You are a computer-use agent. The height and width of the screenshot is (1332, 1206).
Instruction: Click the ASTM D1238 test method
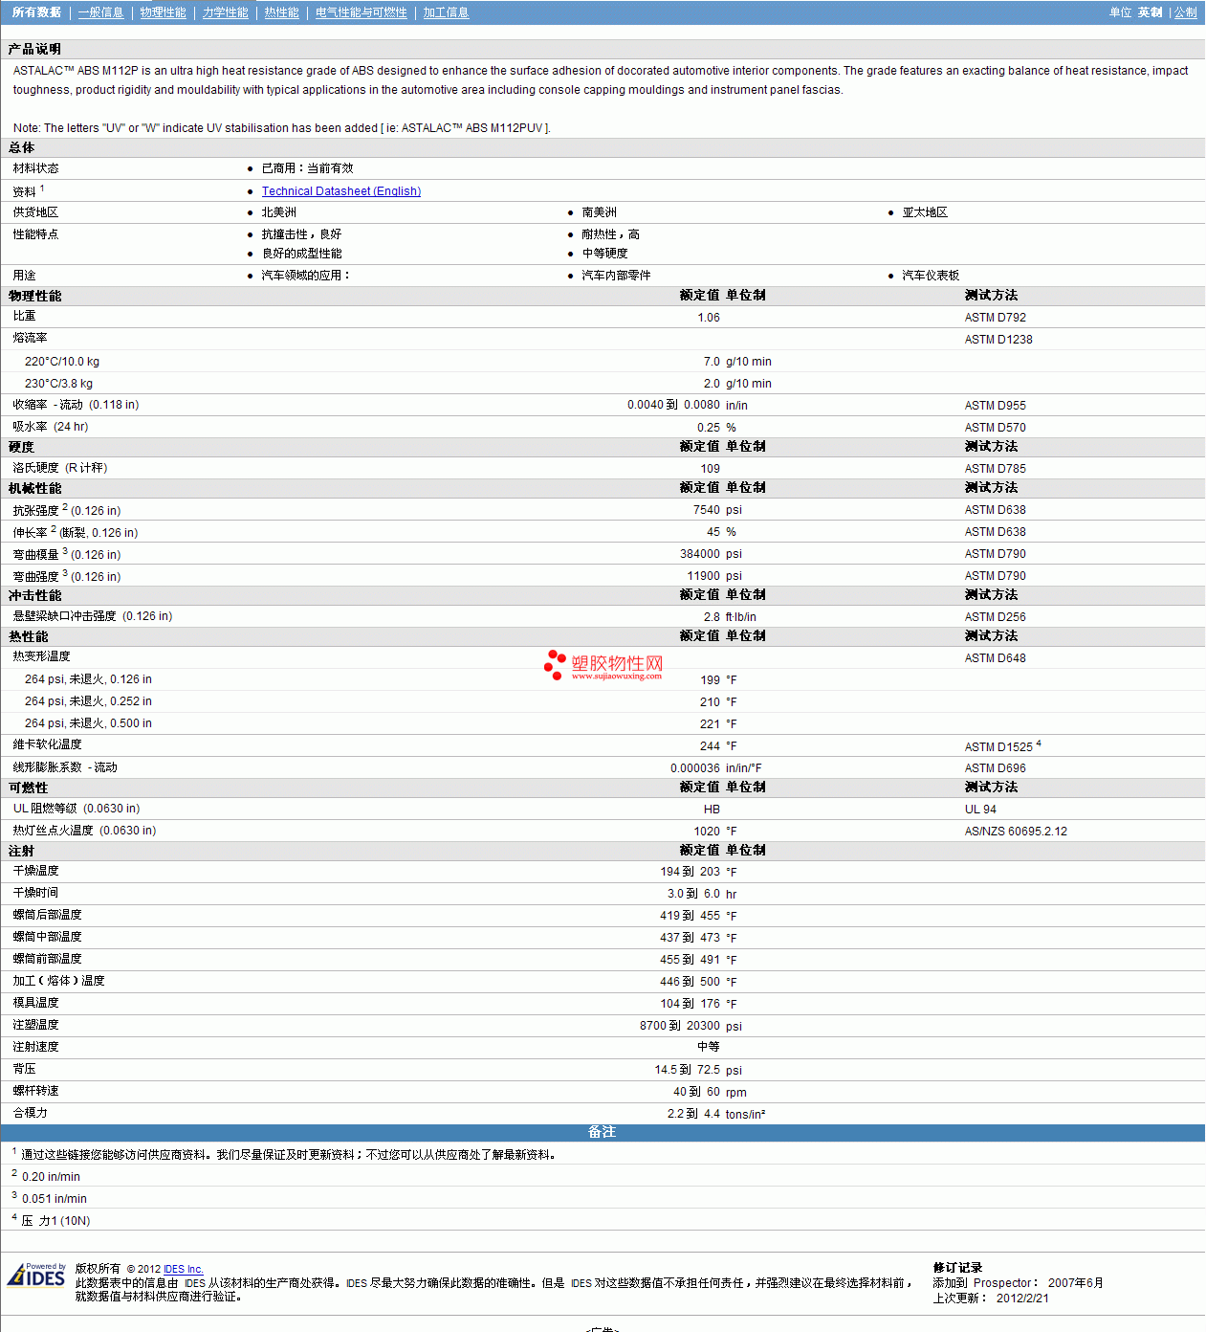coord(998,340)
